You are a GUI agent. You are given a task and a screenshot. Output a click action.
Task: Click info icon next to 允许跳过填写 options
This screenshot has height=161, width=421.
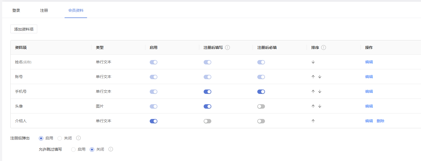click(111, 149)
